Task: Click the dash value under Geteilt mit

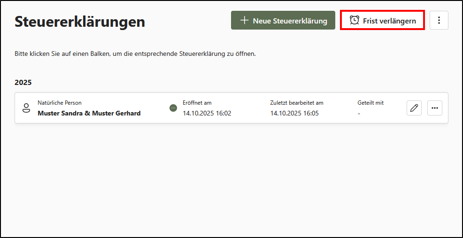Action: tap(359, 113)
